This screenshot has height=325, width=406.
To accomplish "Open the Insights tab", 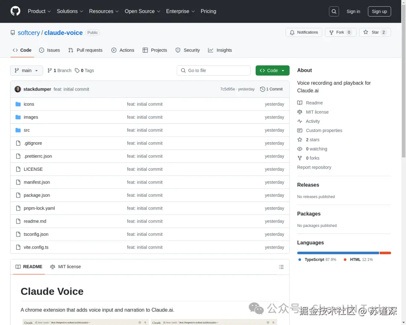I will (220, 50).
